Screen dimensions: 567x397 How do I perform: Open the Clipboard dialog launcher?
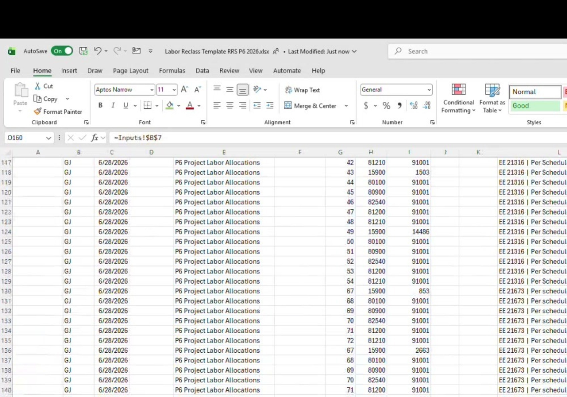tap(86, 122)
